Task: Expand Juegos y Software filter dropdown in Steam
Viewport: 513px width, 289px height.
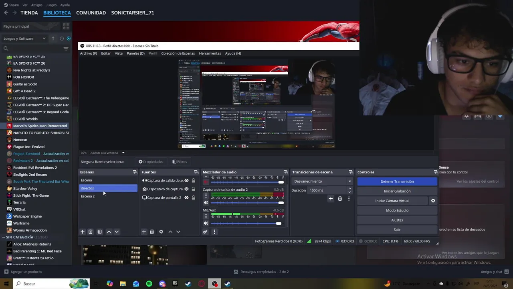Action: point(24,39)
